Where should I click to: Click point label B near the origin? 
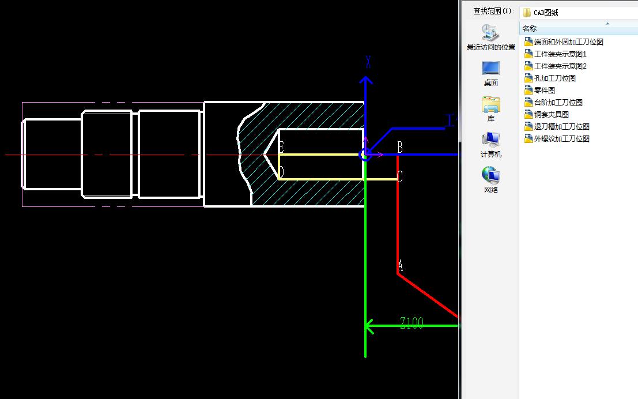tap(400, 148)
